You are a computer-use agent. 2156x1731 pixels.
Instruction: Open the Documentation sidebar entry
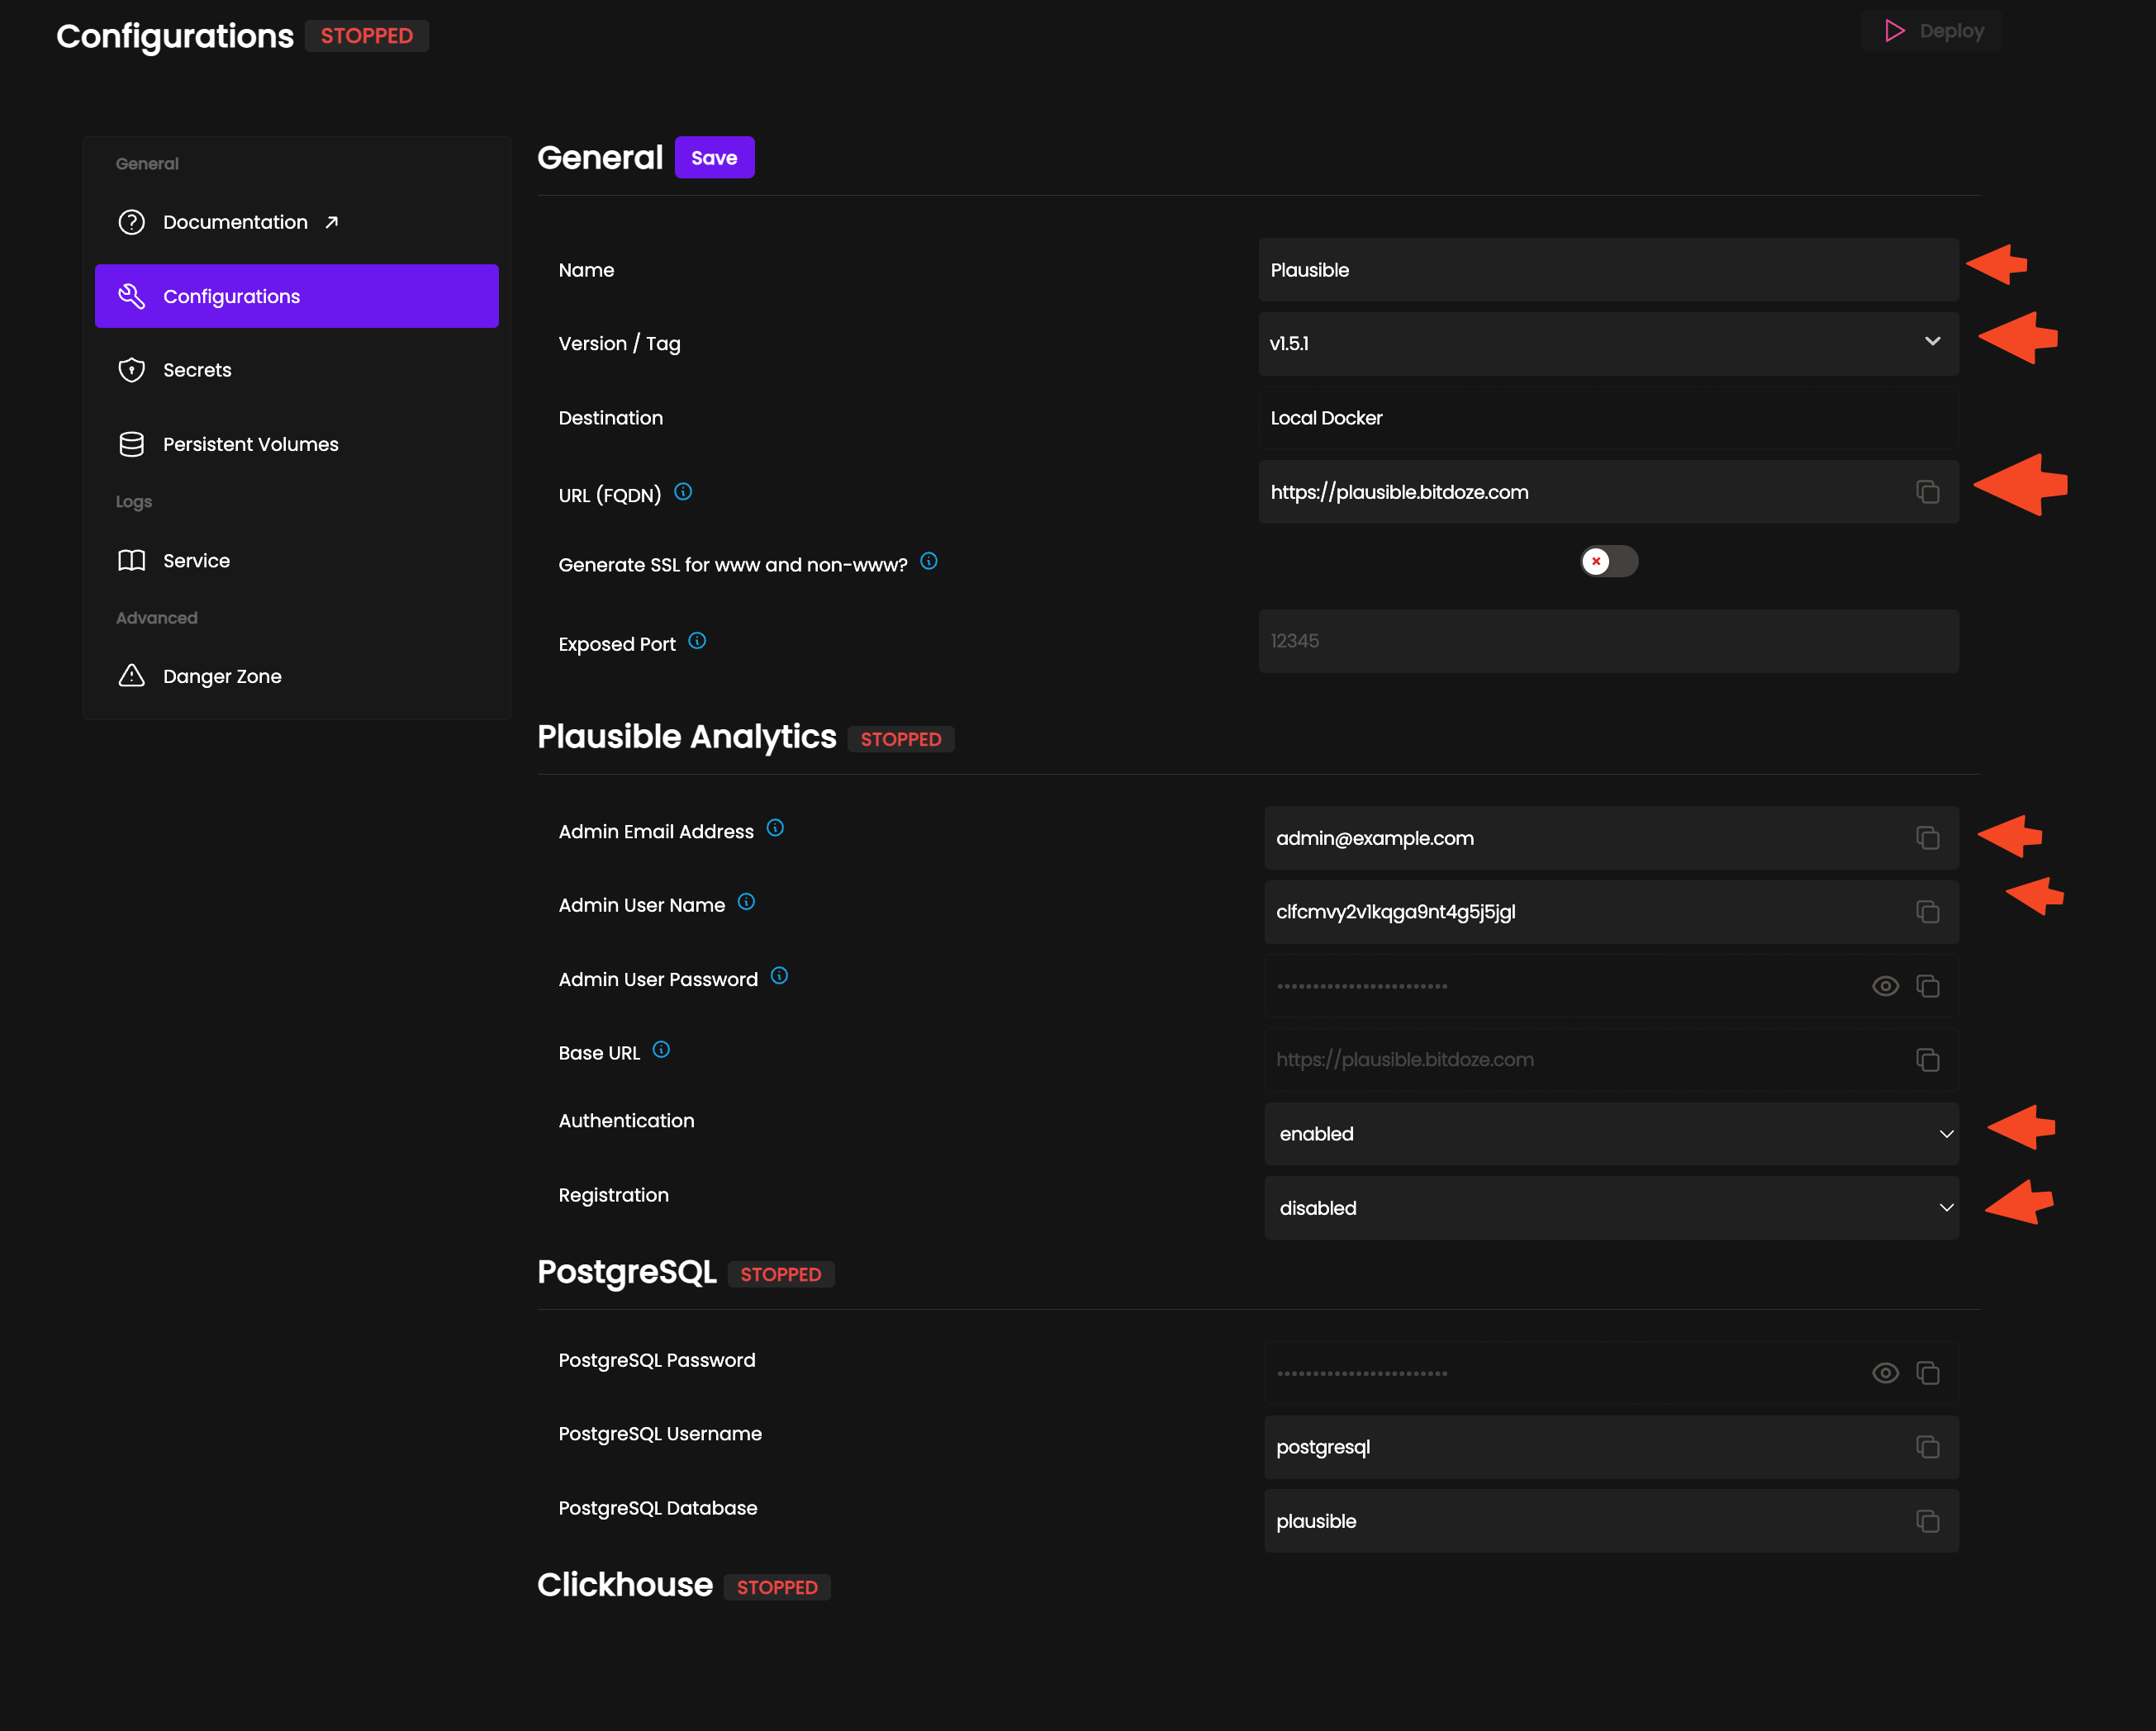tap(235, 222)
